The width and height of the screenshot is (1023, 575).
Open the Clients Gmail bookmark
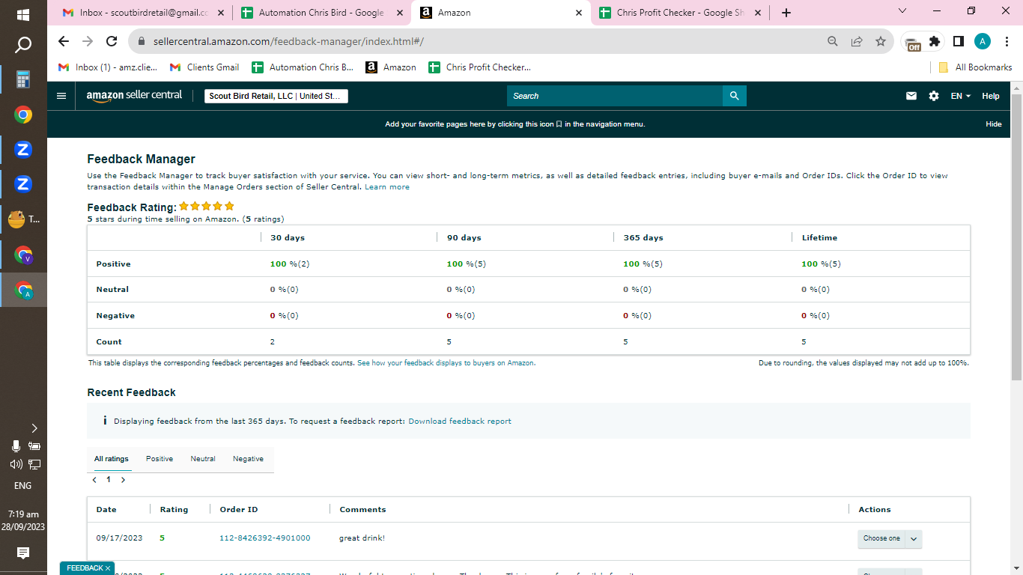[x=204, y=67]
